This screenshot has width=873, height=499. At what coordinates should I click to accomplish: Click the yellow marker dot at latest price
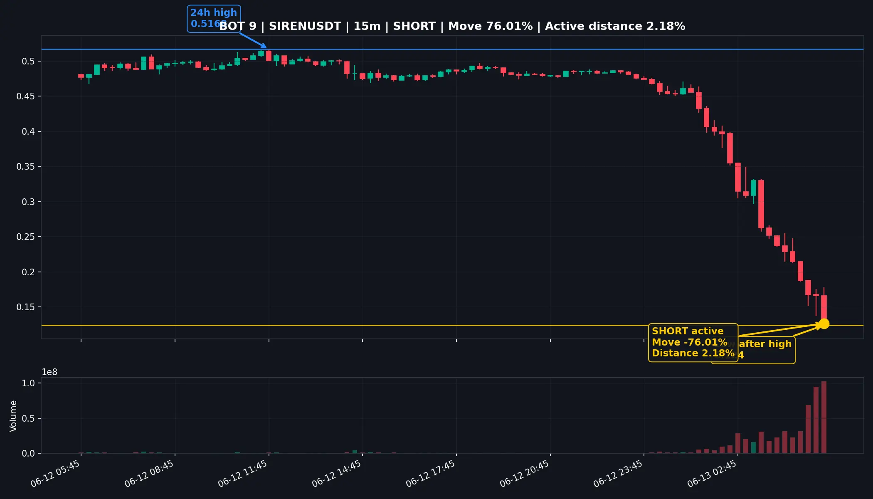pos(824,324)
